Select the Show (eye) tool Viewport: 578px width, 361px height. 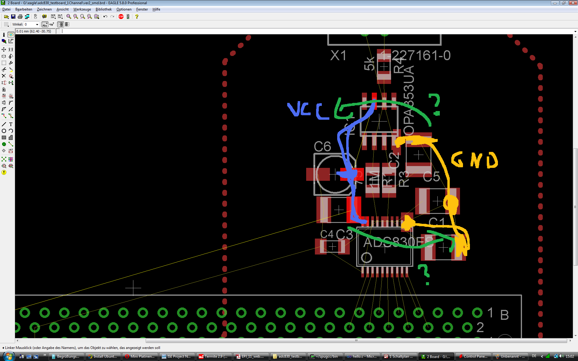pyautogui.click(x=11, y=35)
